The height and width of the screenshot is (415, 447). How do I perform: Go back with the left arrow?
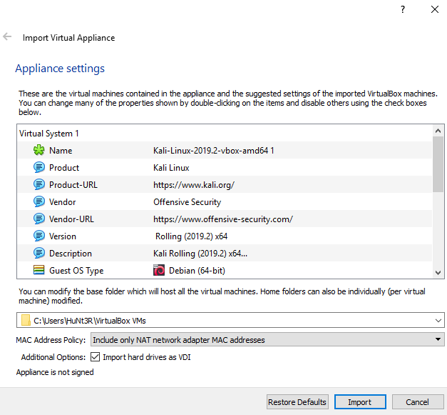7,36
